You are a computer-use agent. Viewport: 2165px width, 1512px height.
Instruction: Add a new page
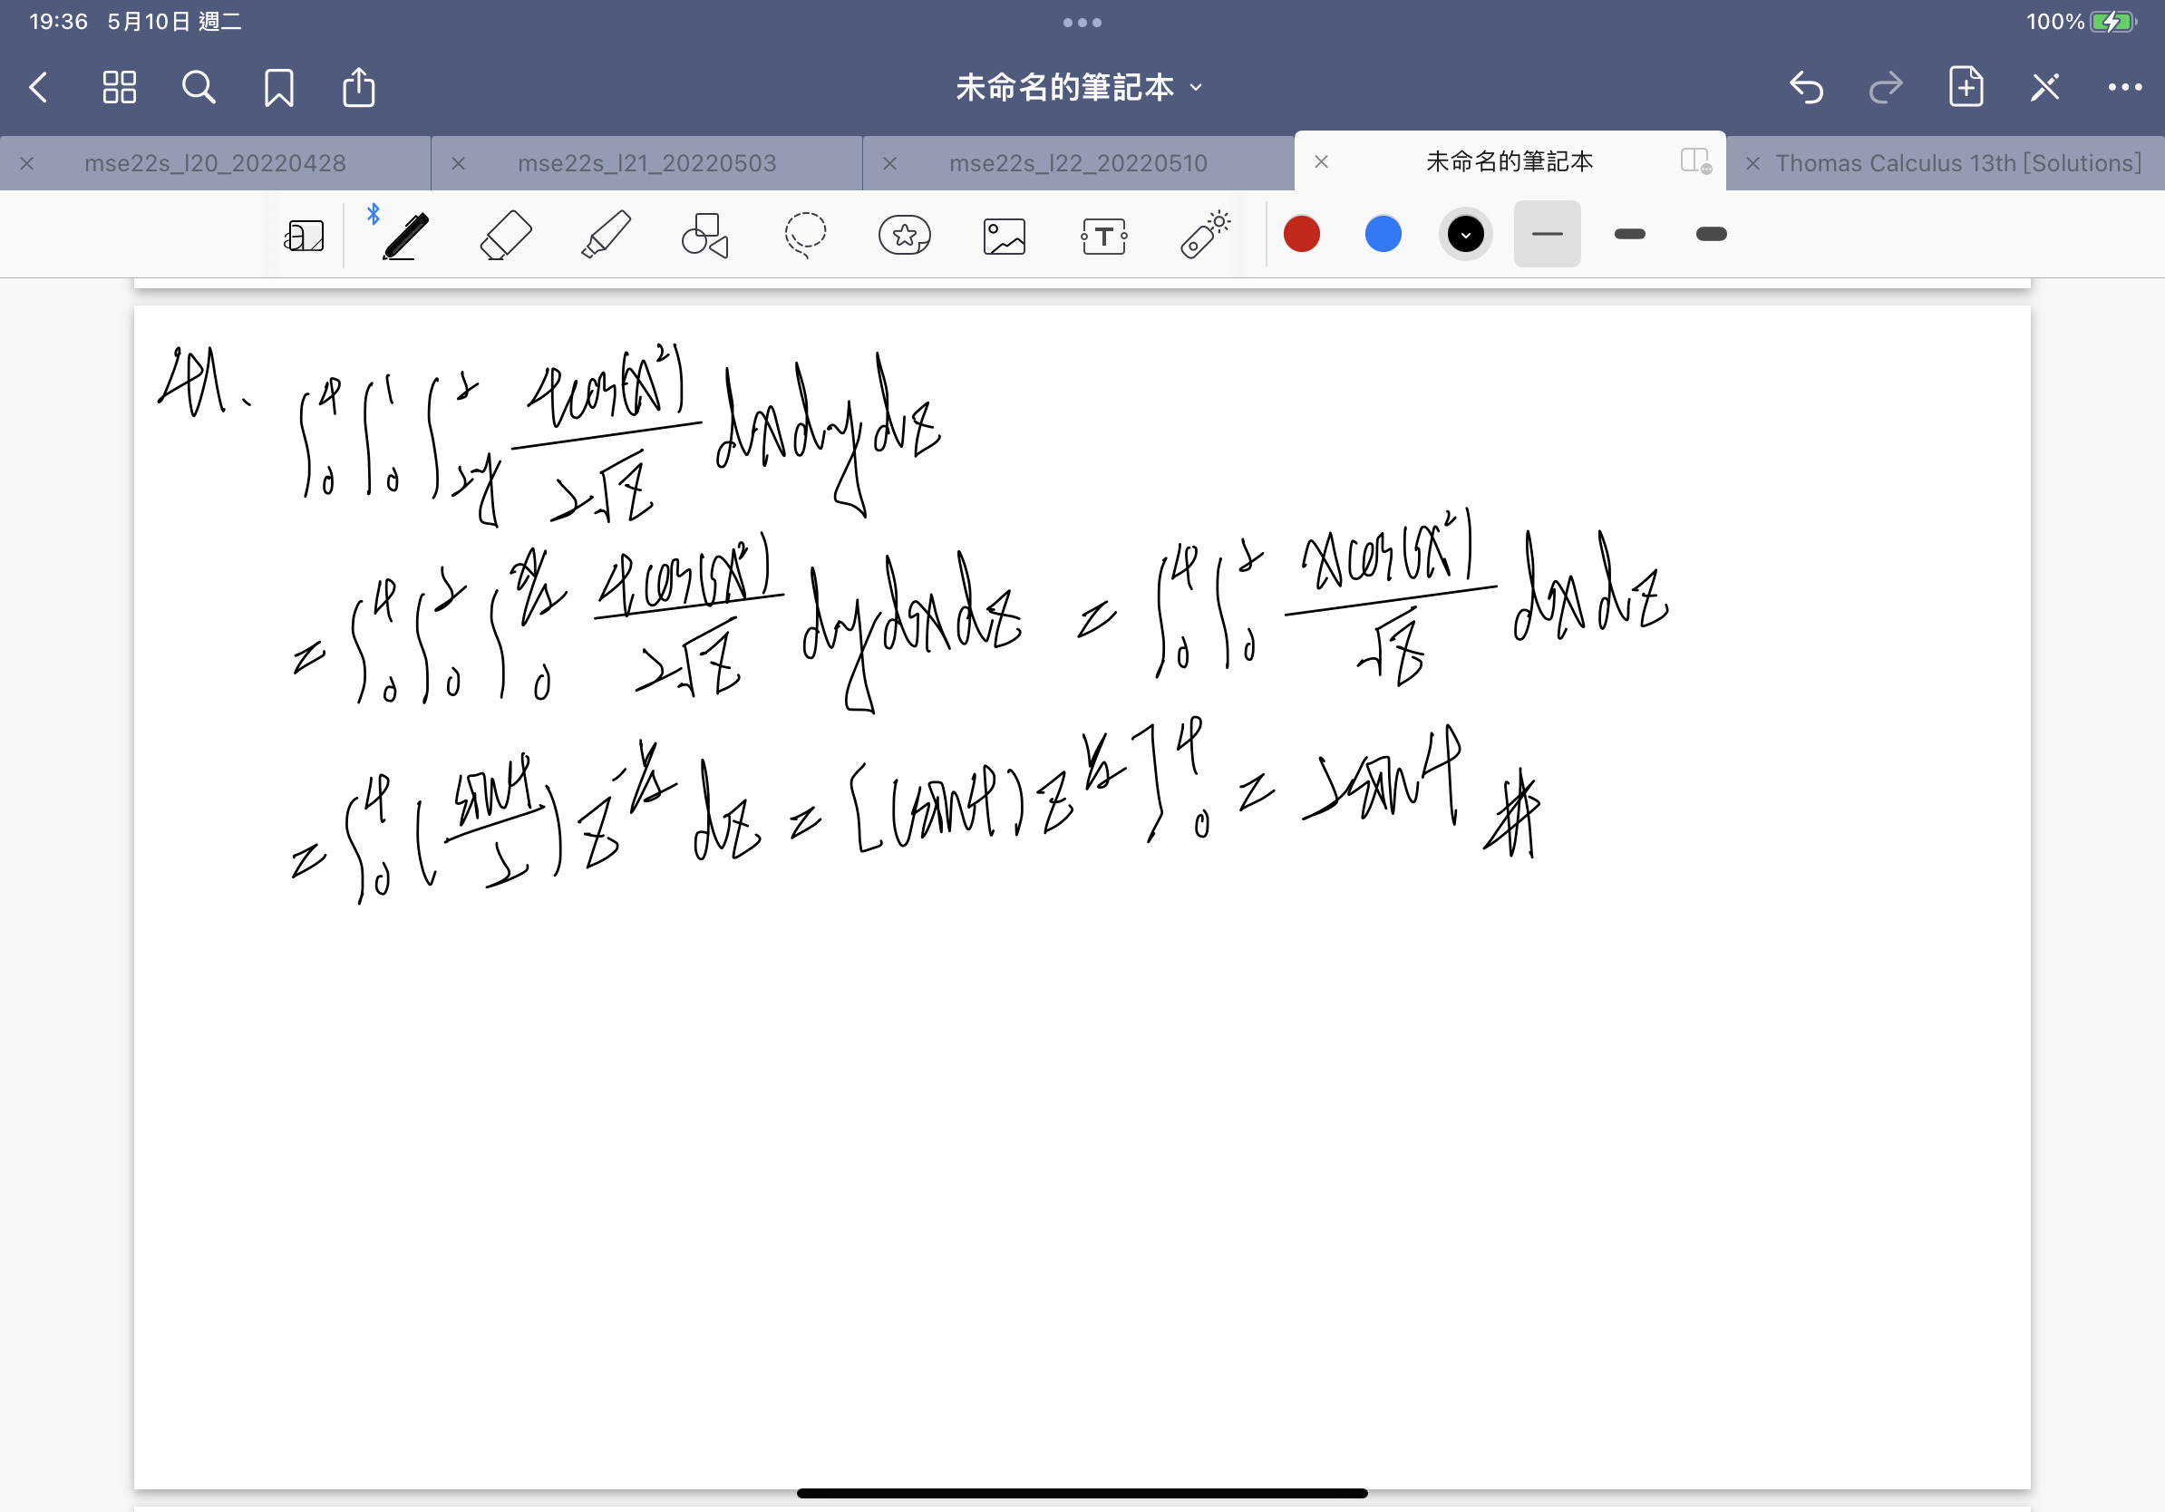click(x=1966, y=88)
